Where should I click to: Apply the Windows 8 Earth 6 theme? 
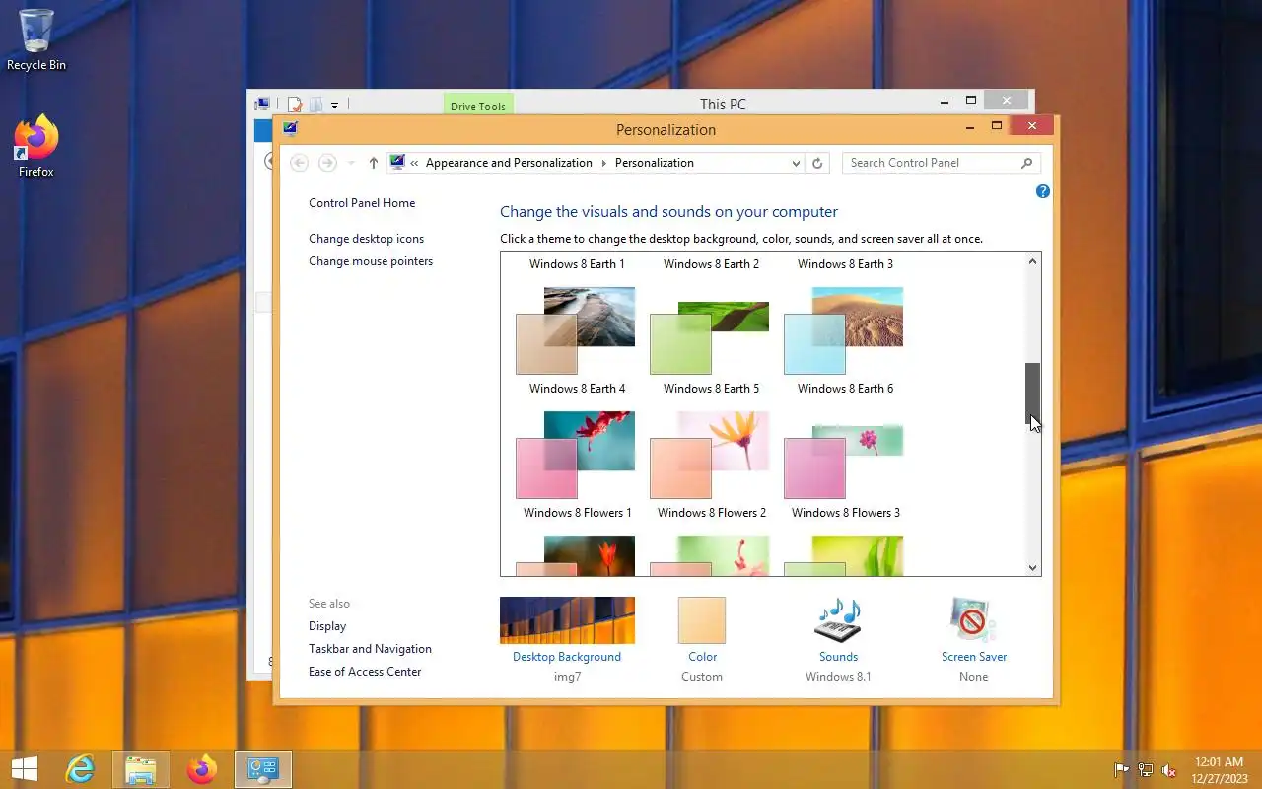click(x=844, y=340)
